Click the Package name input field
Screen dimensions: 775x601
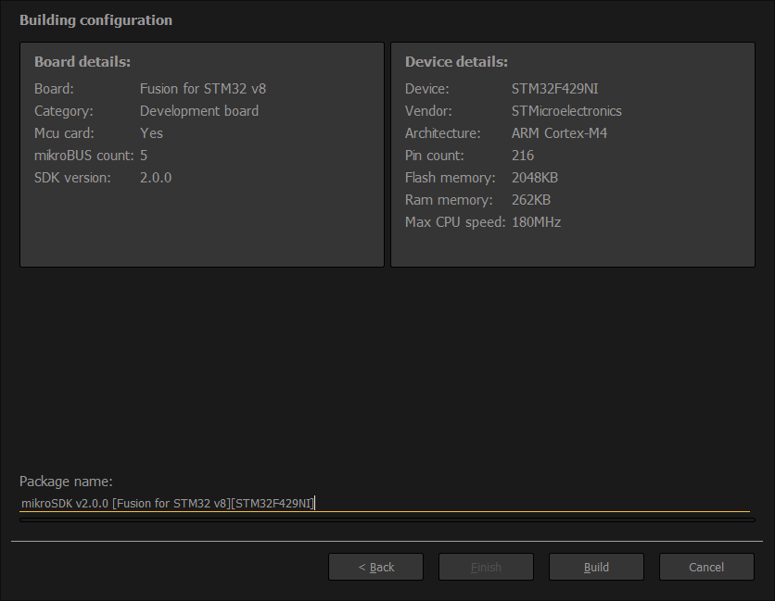tap(385, 503)
